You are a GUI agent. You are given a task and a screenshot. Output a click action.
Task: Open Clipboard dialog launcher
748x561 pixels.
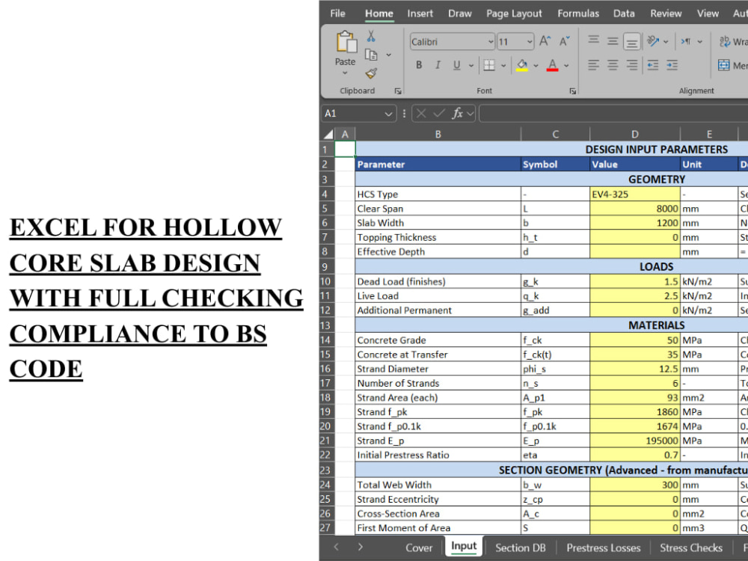pyautogui.click(x=398, y=91)
